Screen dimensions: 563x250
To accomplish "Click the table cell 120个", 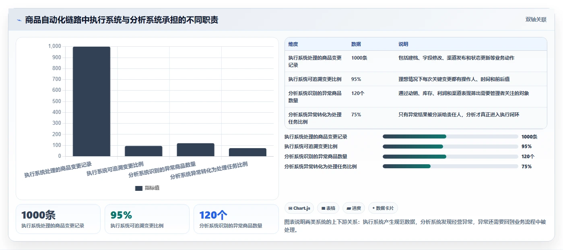I will click(x=358, y=93).
